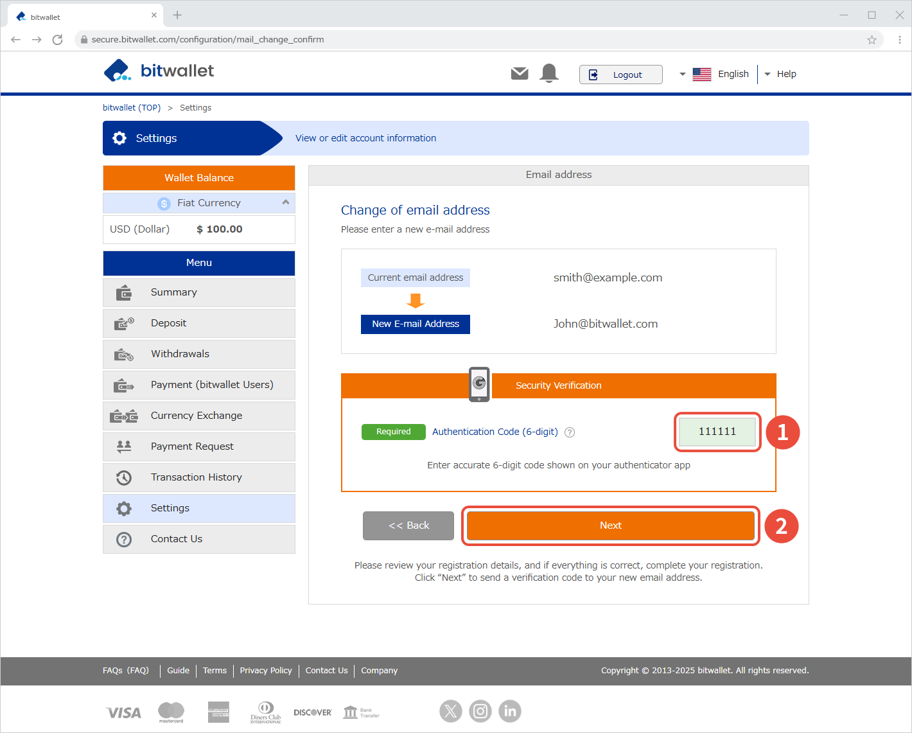Image resolution: width=912 pixels, height=733 pixels.
Task: Open the bitwallet (TOP) breadcrumb link
Action: (x=132, y=108)
